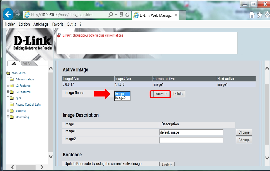Click the Monitoring folder icon
The width and height of the screenshot is (270, 171).
[x=12, y=117]
